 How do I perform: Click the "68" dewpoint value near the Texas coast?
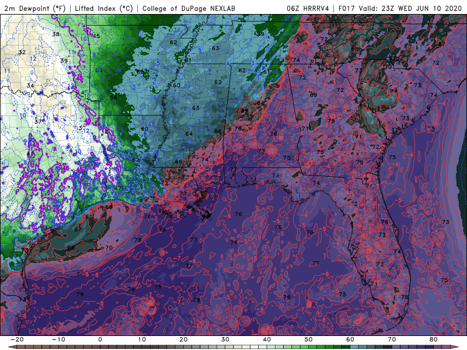(x=71, y=247)
